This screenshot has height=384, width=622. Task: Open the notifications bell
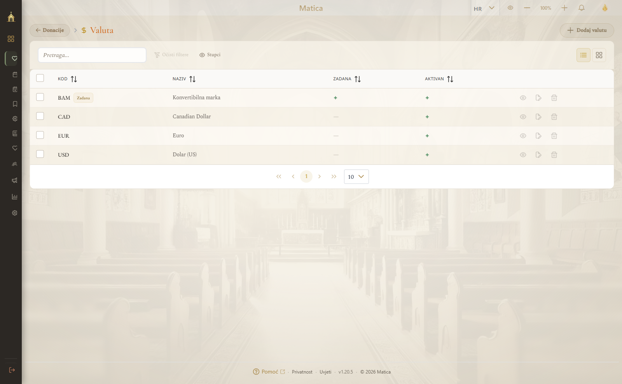[582, 8]
